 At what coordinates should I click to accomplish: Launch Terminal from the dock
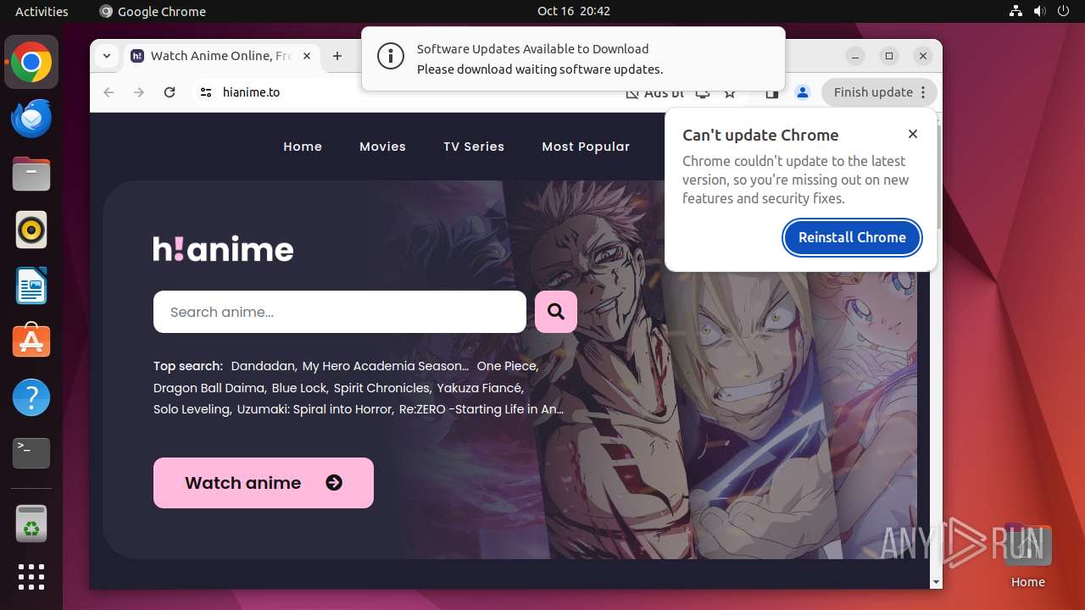point(31,453)
